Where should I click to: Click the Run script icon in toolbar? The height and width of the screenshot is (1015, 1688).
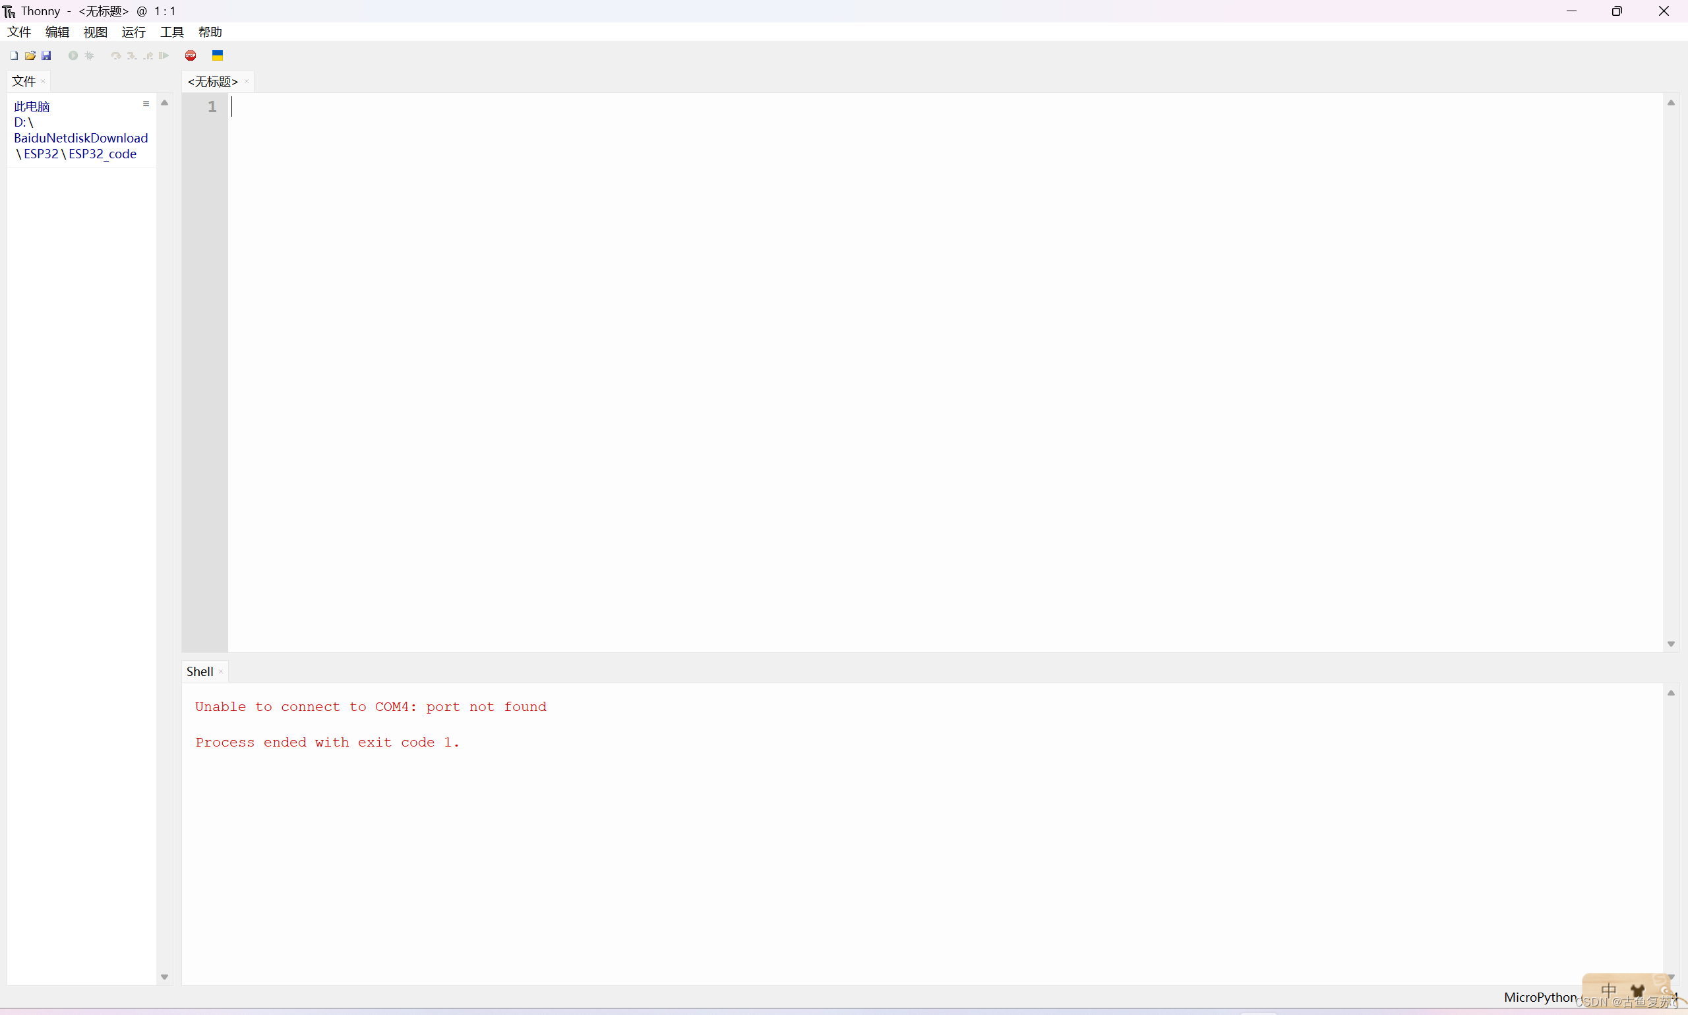tap(73, 55)
